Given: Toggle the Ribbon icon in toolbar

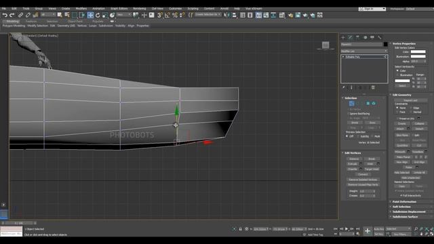Looking at the screenshot, I should (258, 15).
